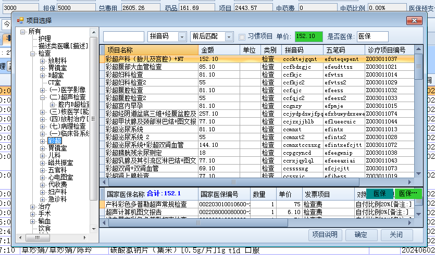Select 儿科 in the tree

tap(54, 156)
